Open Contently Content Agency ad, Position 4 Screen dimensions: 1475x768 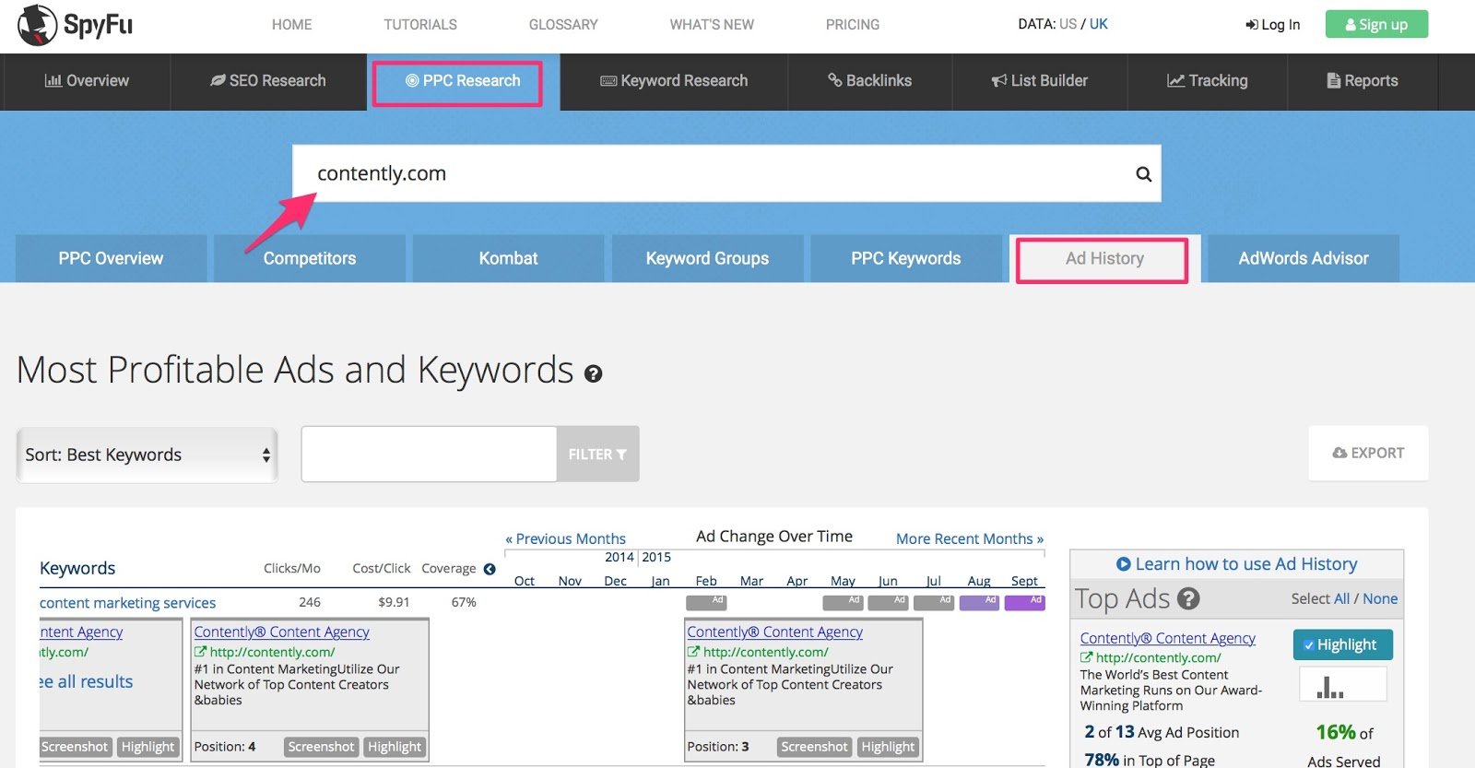pyautogui.click(x=281, y=632)
